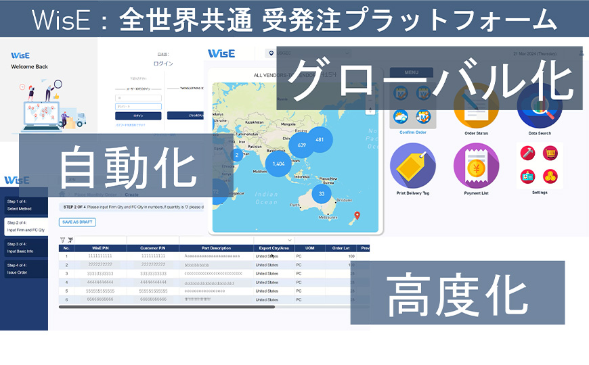Click United States cell in row 5
The image size is (589, 365).
[x=267, y=291]
